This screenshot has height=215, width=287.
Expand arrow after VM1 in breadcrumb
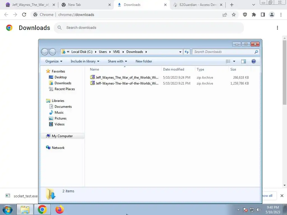[x=123, y=52]
